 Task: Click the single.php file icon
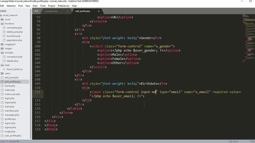pyautogui.click(x=2, y=131)
